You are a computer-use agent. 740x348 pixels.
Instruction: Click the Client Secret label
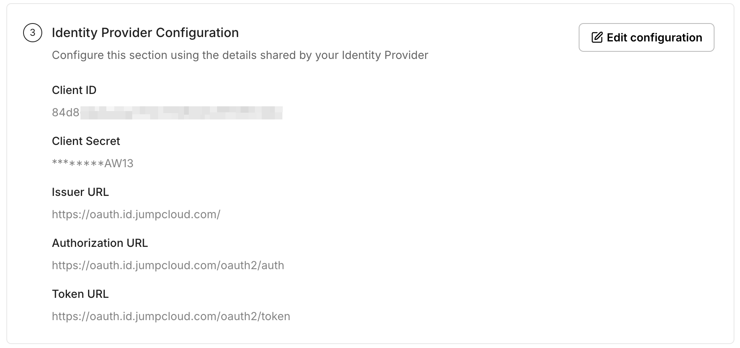86,141
